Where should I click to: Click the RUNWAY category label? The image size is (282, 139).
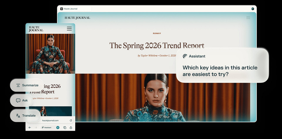point(157,34)
